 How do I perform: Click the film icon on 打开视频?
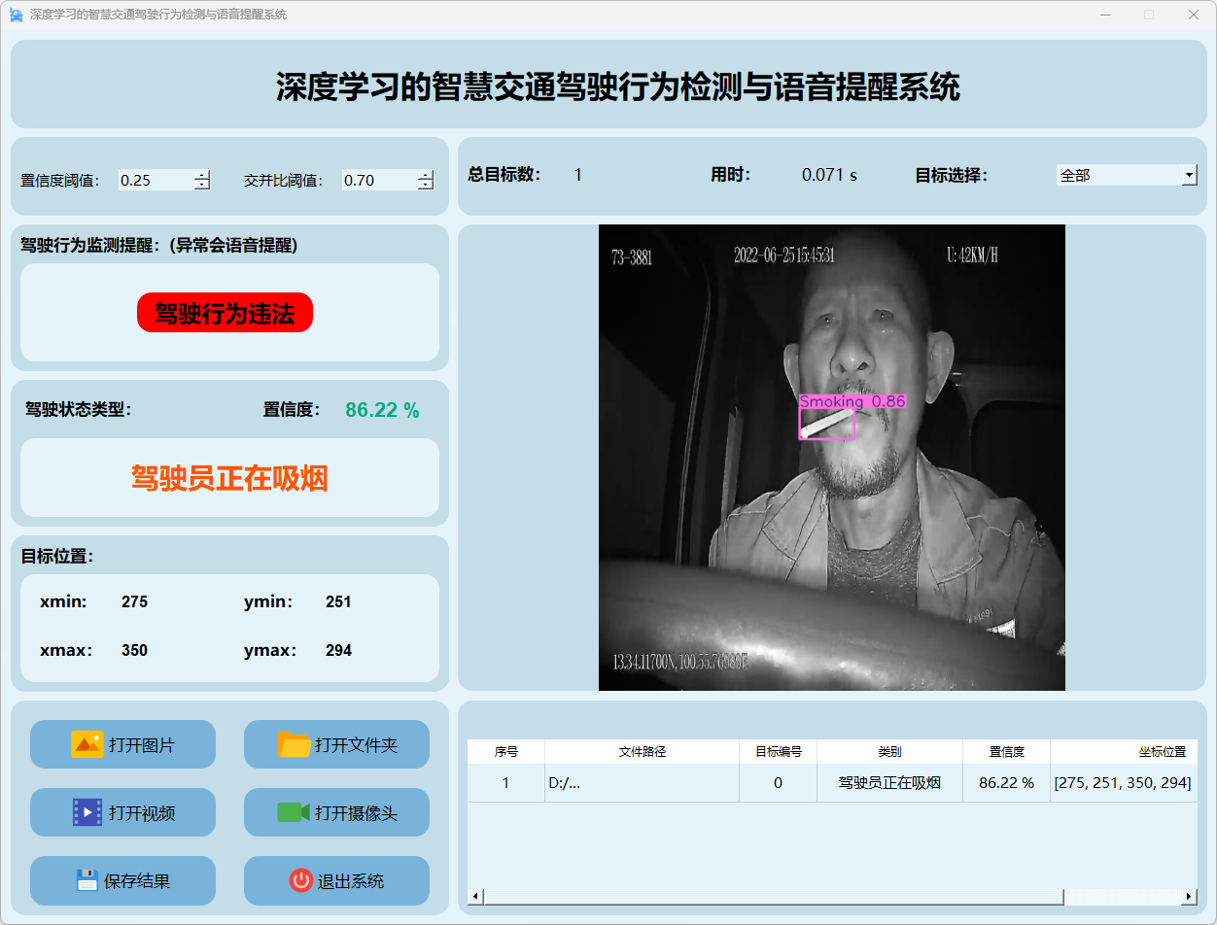click(87, 812)
